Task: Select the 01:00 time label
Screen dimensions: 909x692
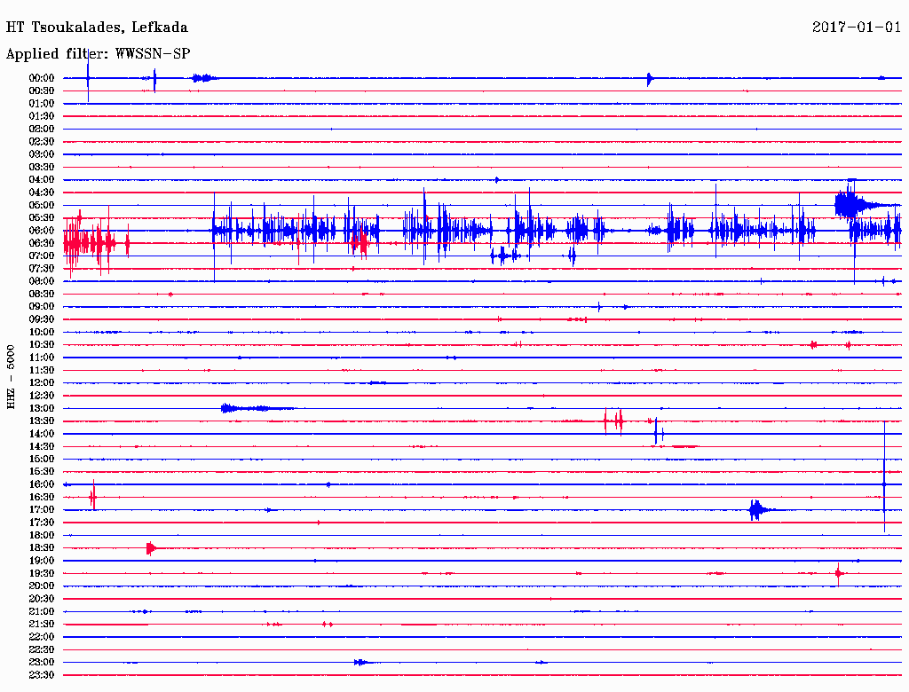Action: click(x=41, y=104)
